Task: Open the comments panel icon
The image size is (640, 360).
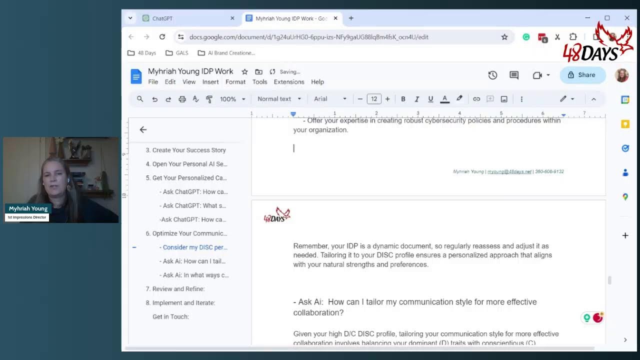Action: coord(514,75)
